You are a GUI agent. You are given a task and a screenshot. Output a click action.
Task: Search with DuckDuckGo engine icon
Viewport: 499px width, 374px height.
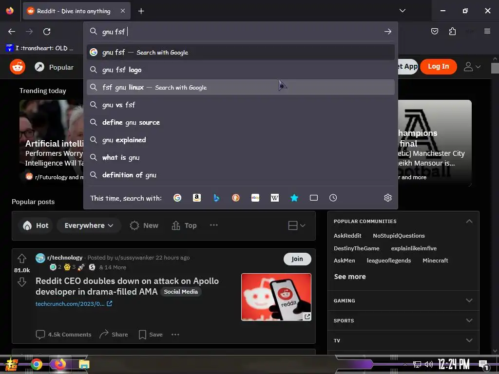(x=236, y=198)
